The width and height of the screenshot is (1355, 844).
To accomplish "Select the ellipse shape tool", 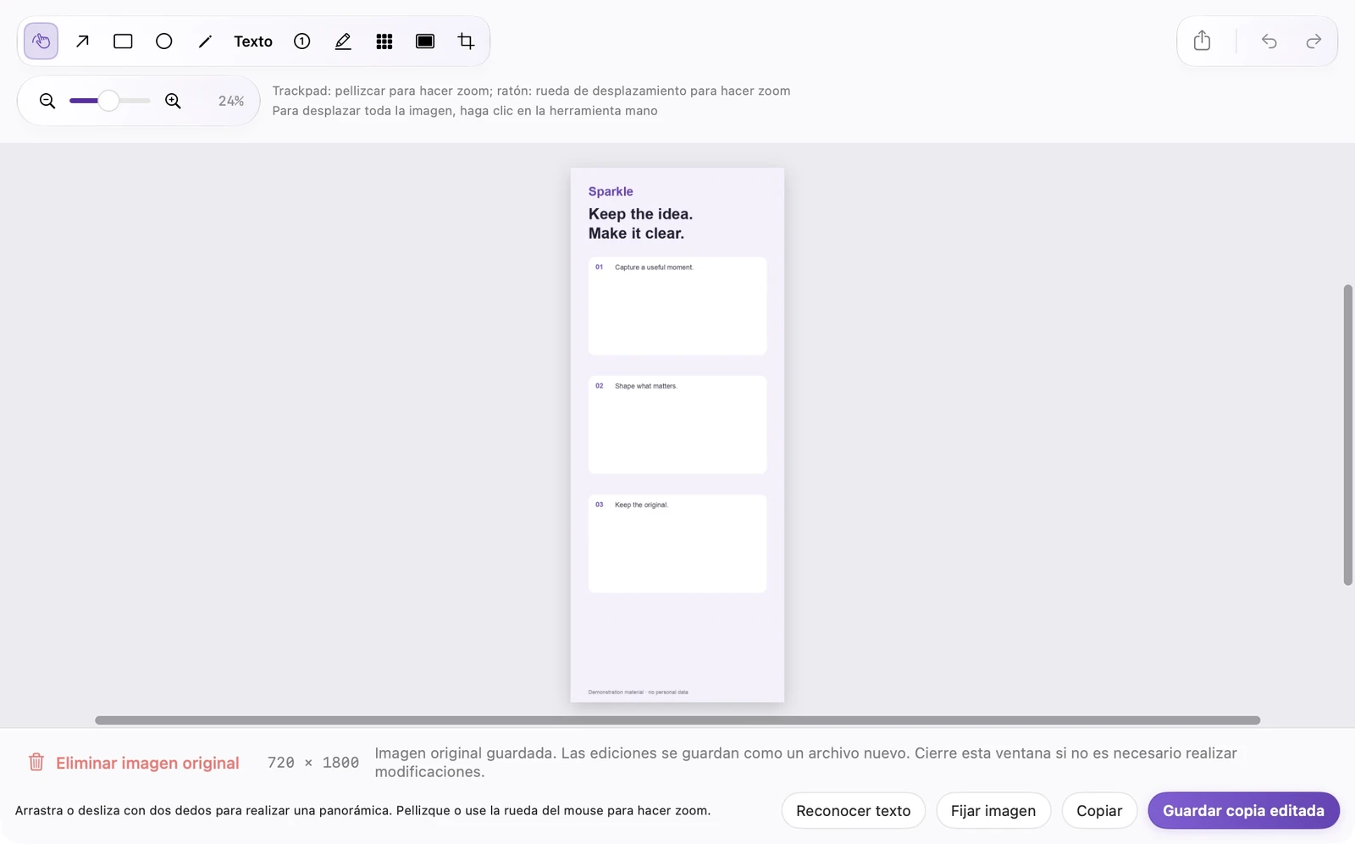I will tap(164, 41).
